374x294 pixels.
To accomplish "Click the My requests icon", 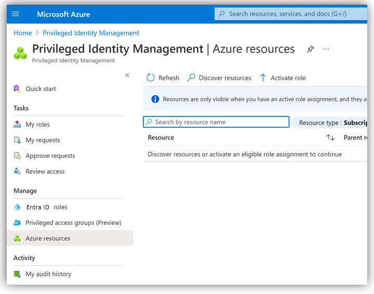I will 17,140.
